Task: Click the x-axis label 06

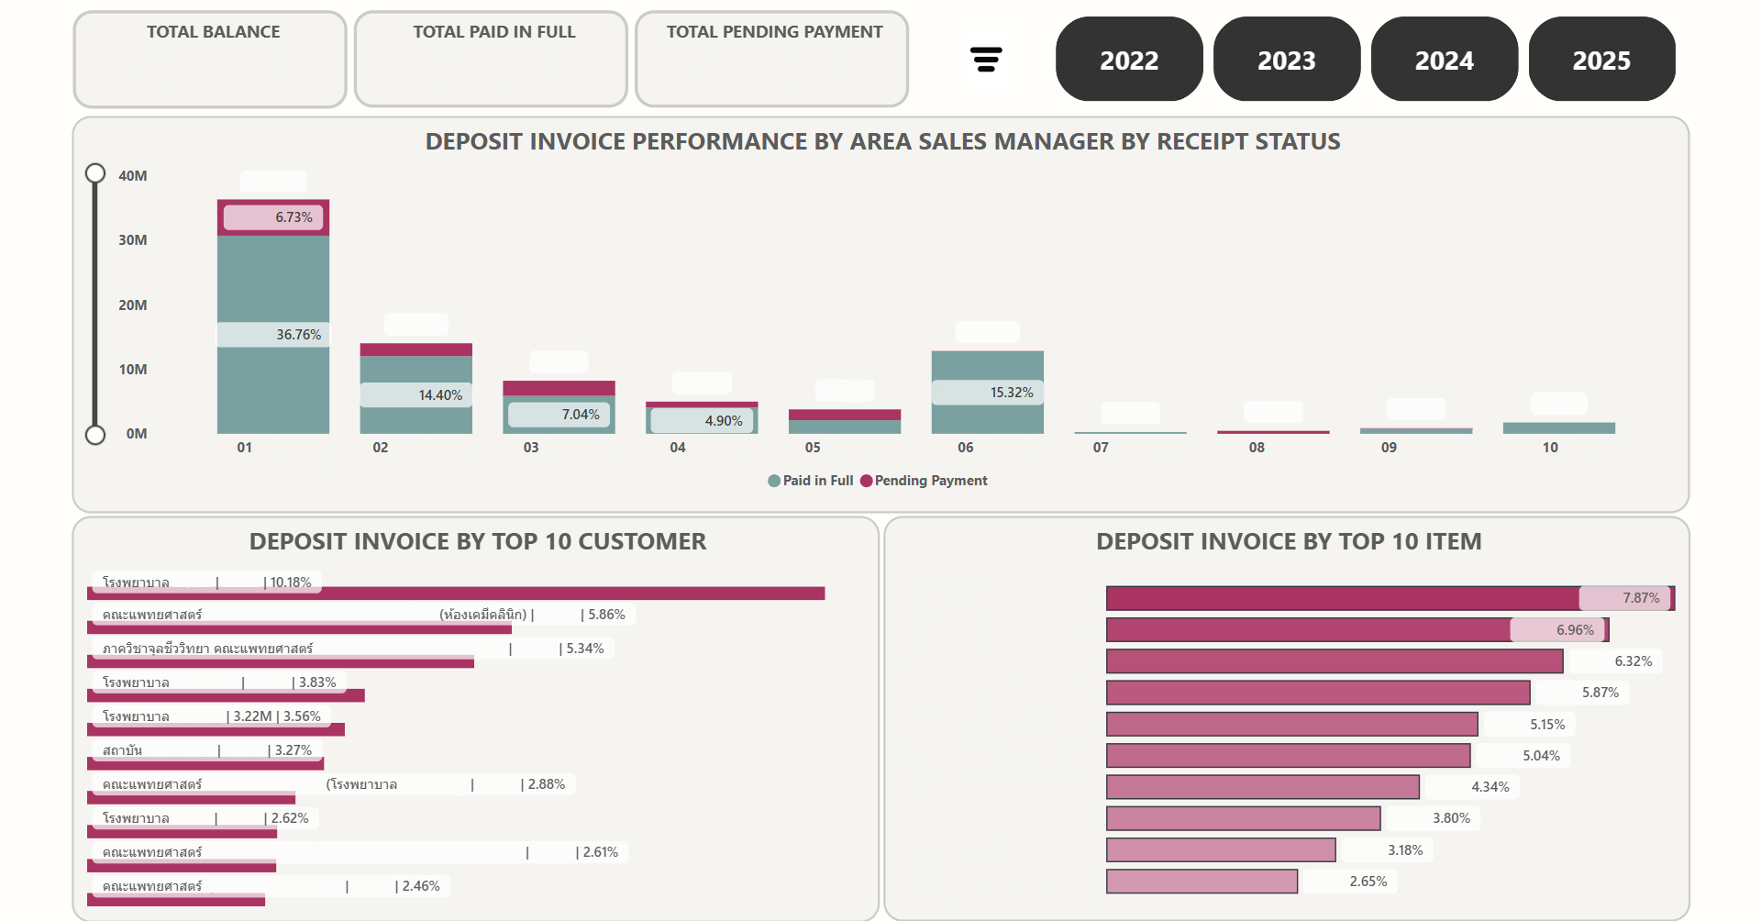Action: tap(966, 448)
